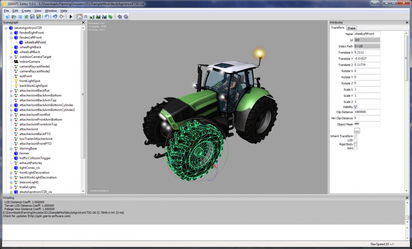Close the Scenegraph panel
412x249 pixels.
click(83, 22)
